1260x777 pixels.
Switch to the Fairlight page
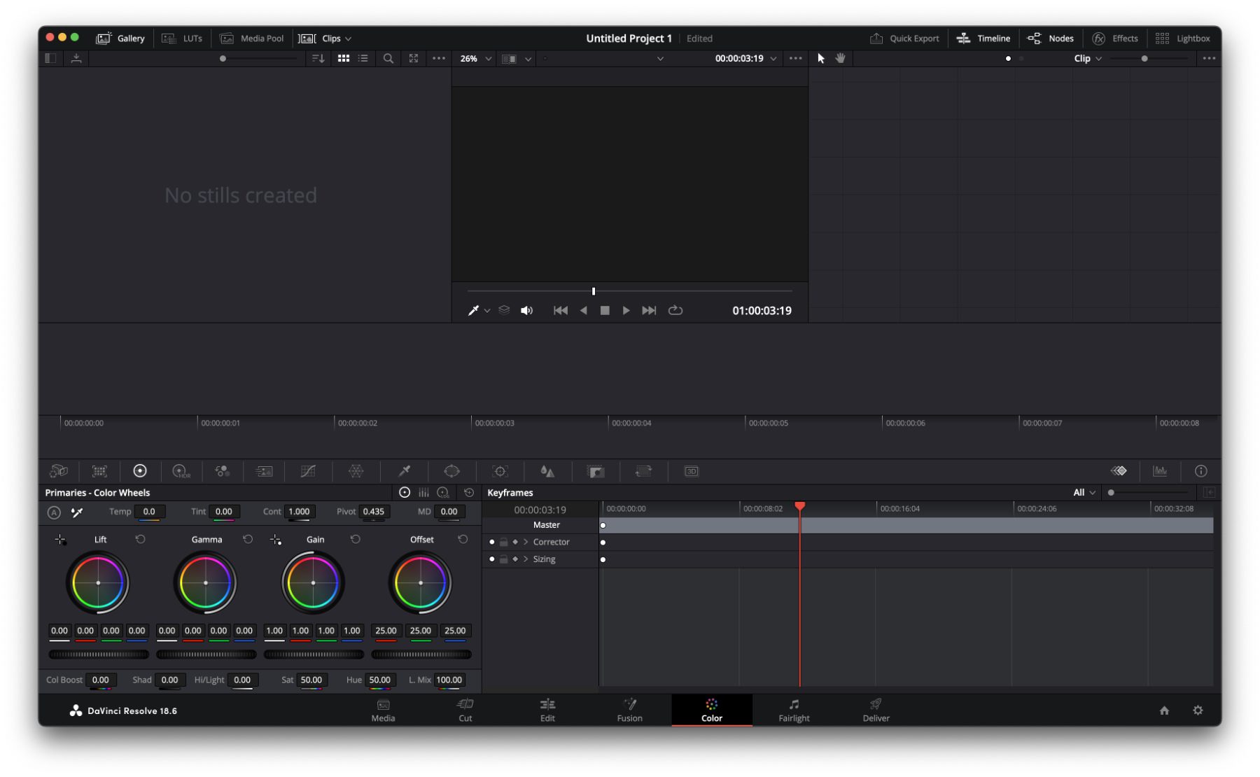[x=794, y=710]
